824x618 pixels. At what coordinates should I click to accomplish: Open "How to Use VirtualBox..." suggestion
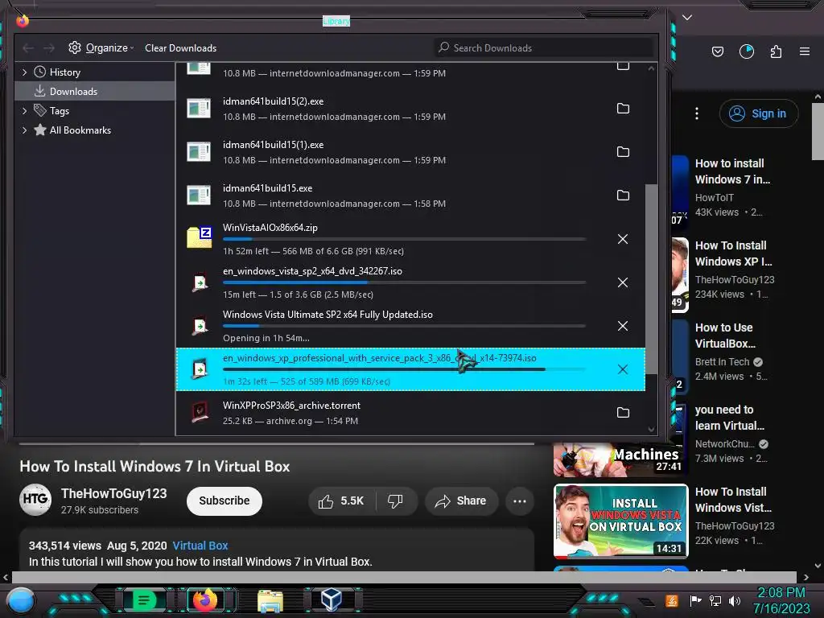tap(725, 336)
